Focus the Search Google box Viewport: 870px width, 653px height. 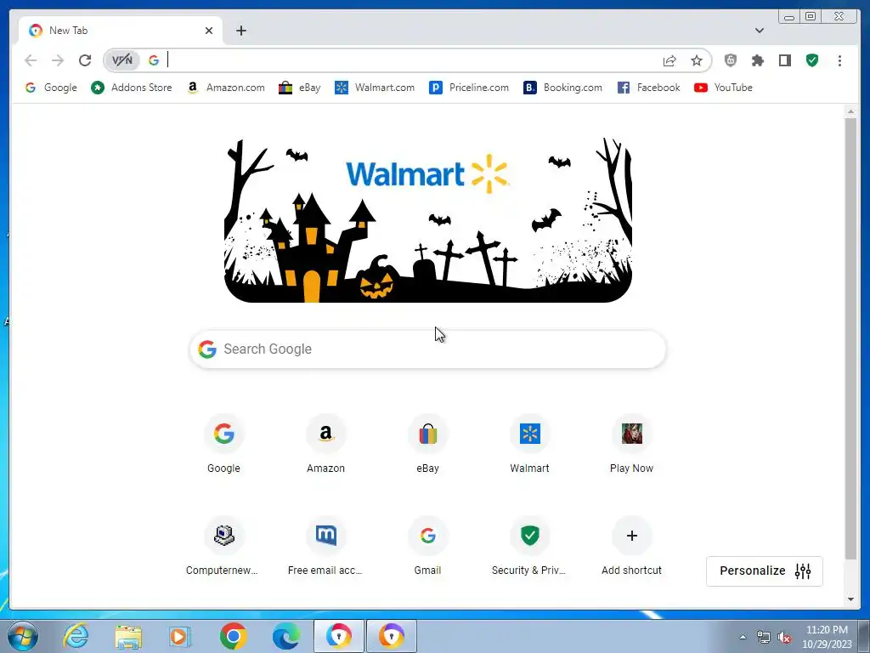pyautogui.click(x=428, y=349)
